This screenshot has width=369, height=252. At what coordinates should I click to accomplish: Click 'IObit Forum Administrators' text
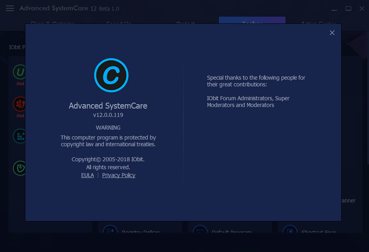[248, 101]
